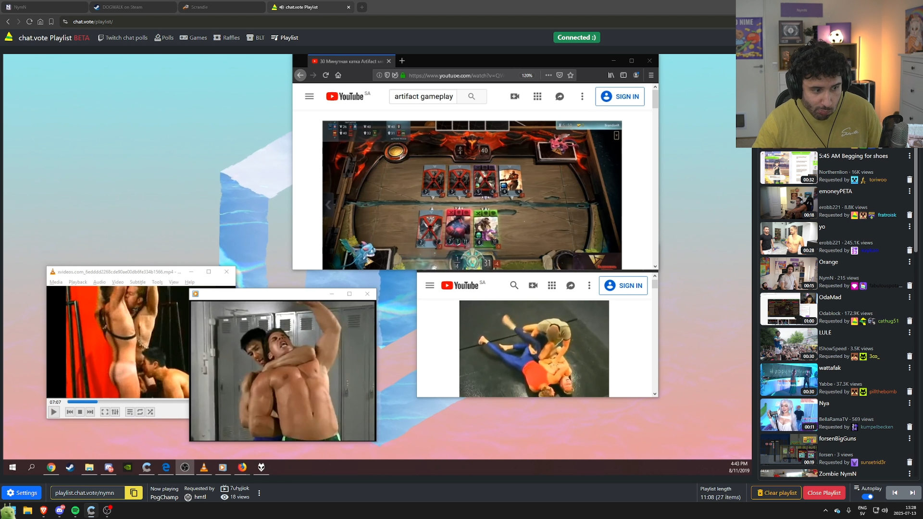Delete the 'yo' playlist entry
The image size is (923, 519).
pyautogui.click(x=910, y=250)
